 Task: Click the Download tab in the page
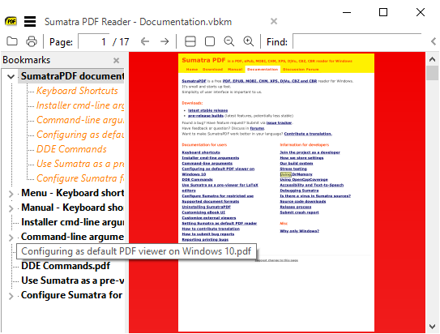[212, 70]
